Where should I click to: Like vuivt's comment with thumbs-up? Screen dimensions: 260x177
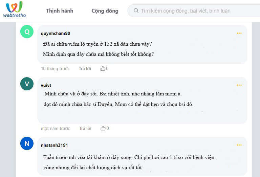pyautogui.click(x=103, y=128)
